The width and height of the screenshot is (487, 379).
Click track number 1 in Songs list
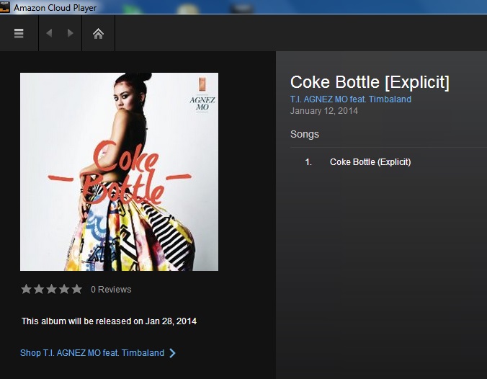point(308,162)
